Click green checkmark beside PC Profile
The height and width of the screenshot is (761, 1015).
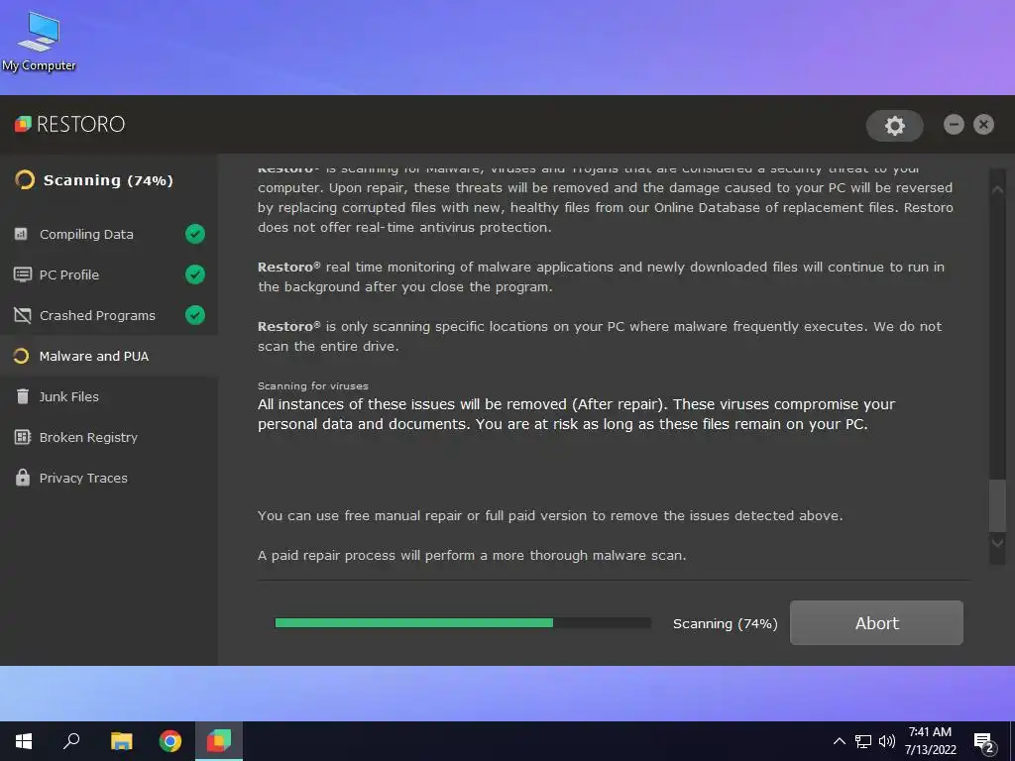pyautogui.click(x=195, y=274)
